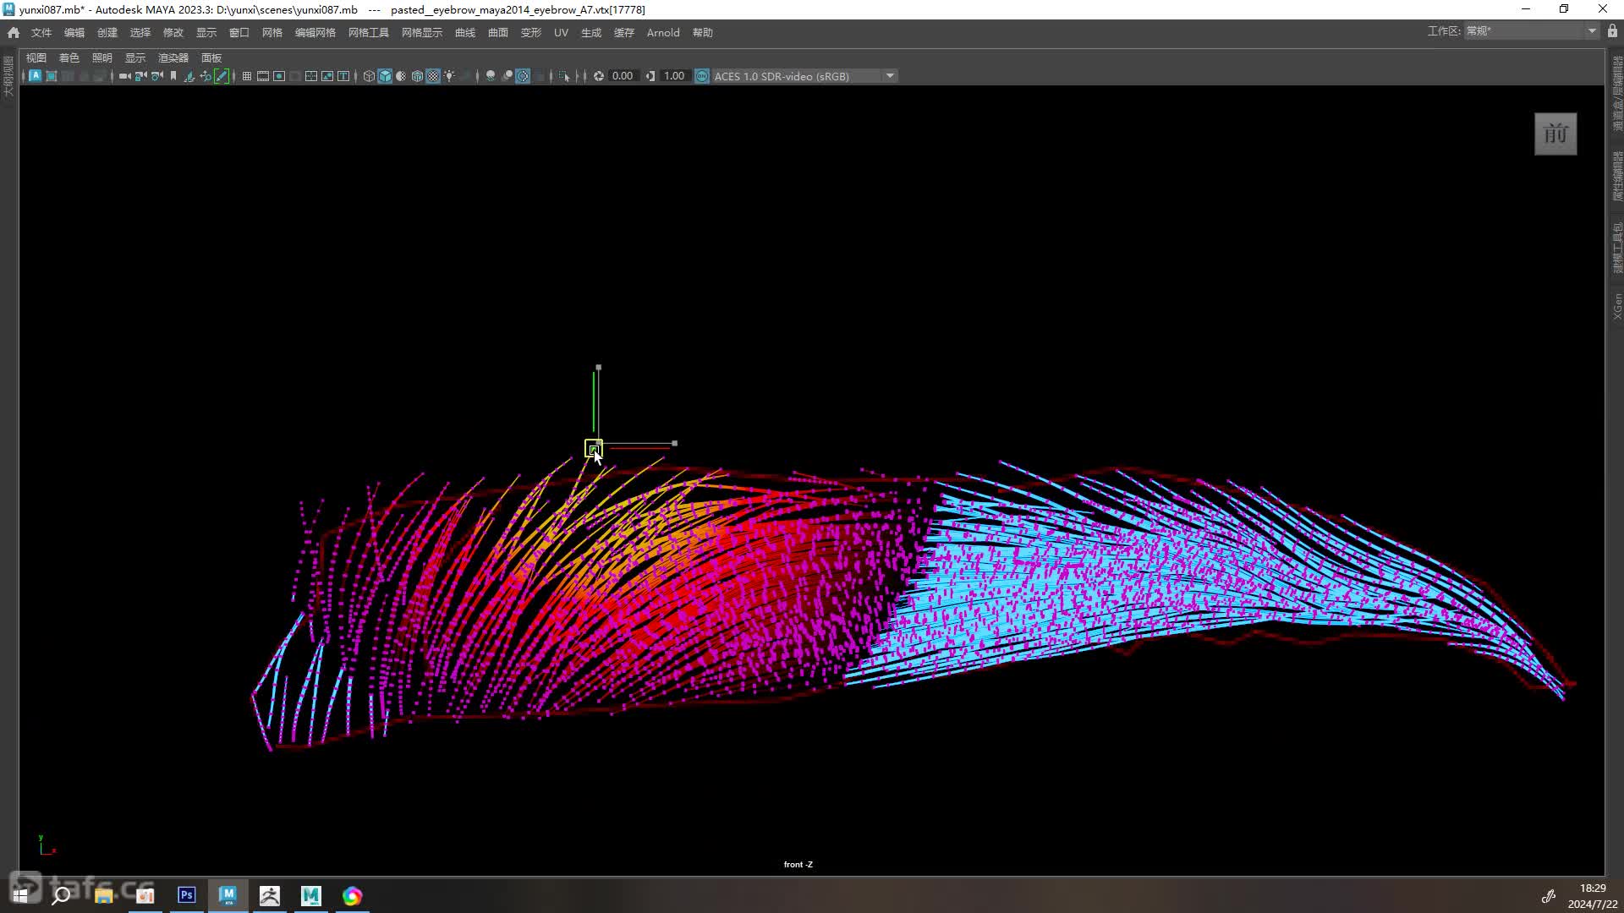Toggle smooth shade all cube icon

tap(385, 76)
